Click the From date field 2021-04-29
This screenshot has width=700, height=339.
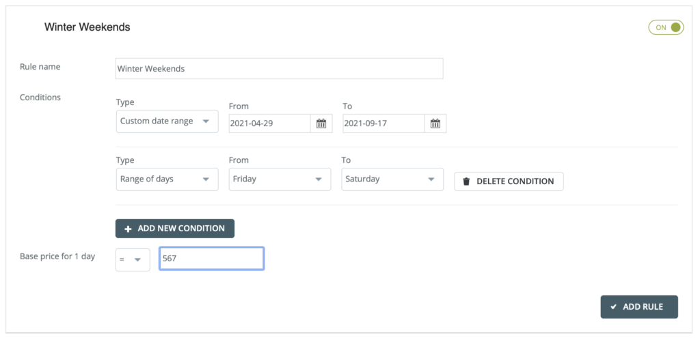[269, 123]
